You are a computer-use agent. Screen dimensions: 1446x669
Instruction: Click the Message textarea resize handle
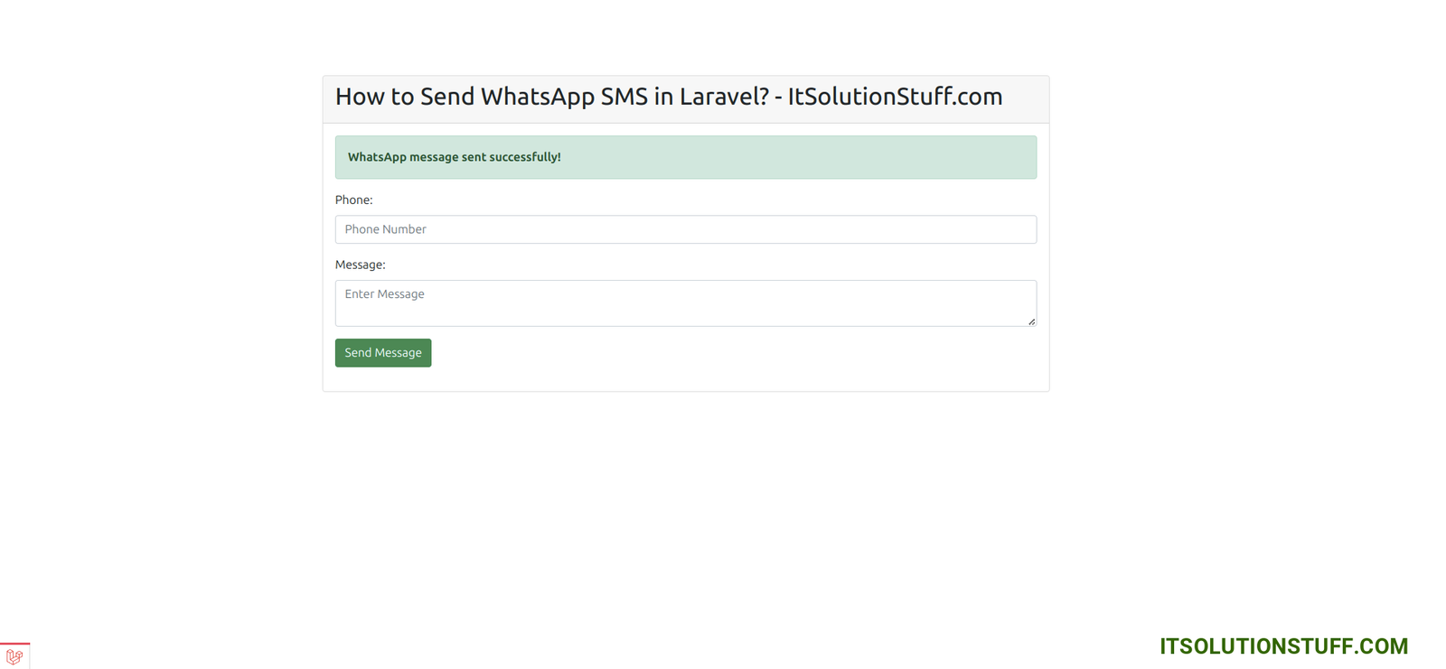coord(1031,321)
